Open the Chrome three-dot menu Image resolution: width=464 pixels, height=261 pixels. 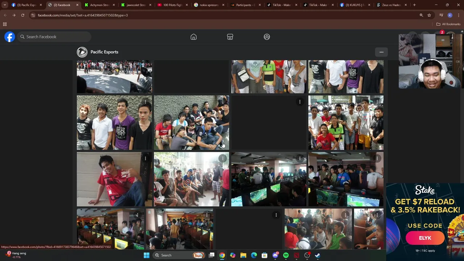click(459, 15)
